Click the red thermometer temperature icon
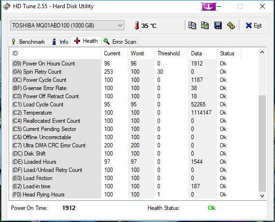The height and width of the screenshot is (222, 275). 137,26
